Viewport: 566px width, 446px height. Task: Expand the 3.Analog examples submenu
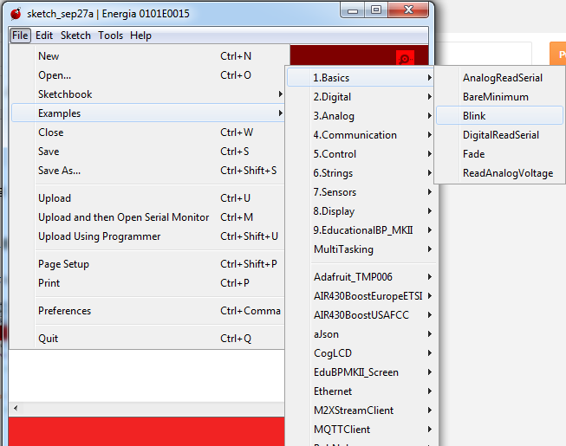(x=361, y=116)
